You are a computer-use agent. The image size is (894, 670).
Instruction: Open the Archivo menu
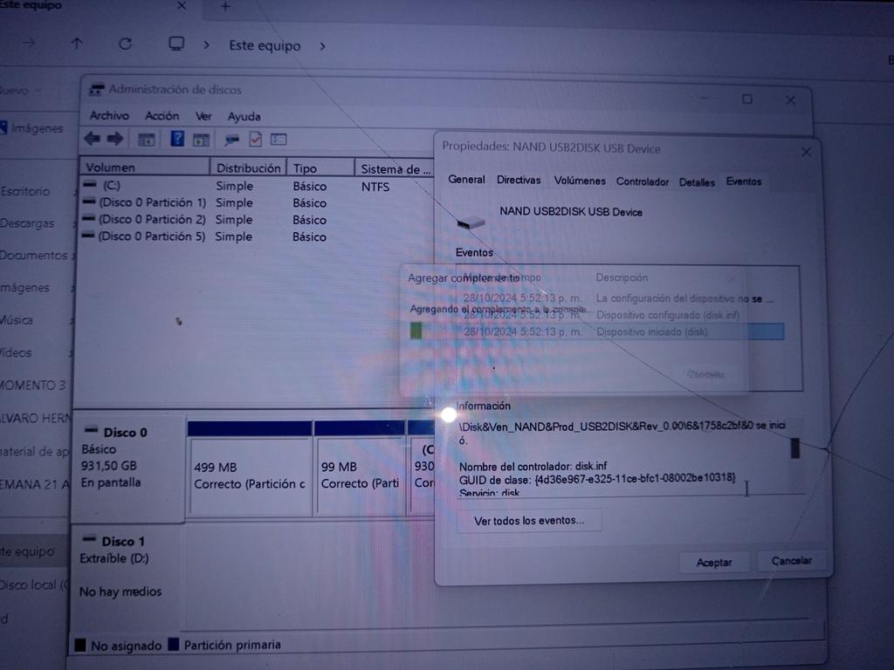tap(109, 116)
